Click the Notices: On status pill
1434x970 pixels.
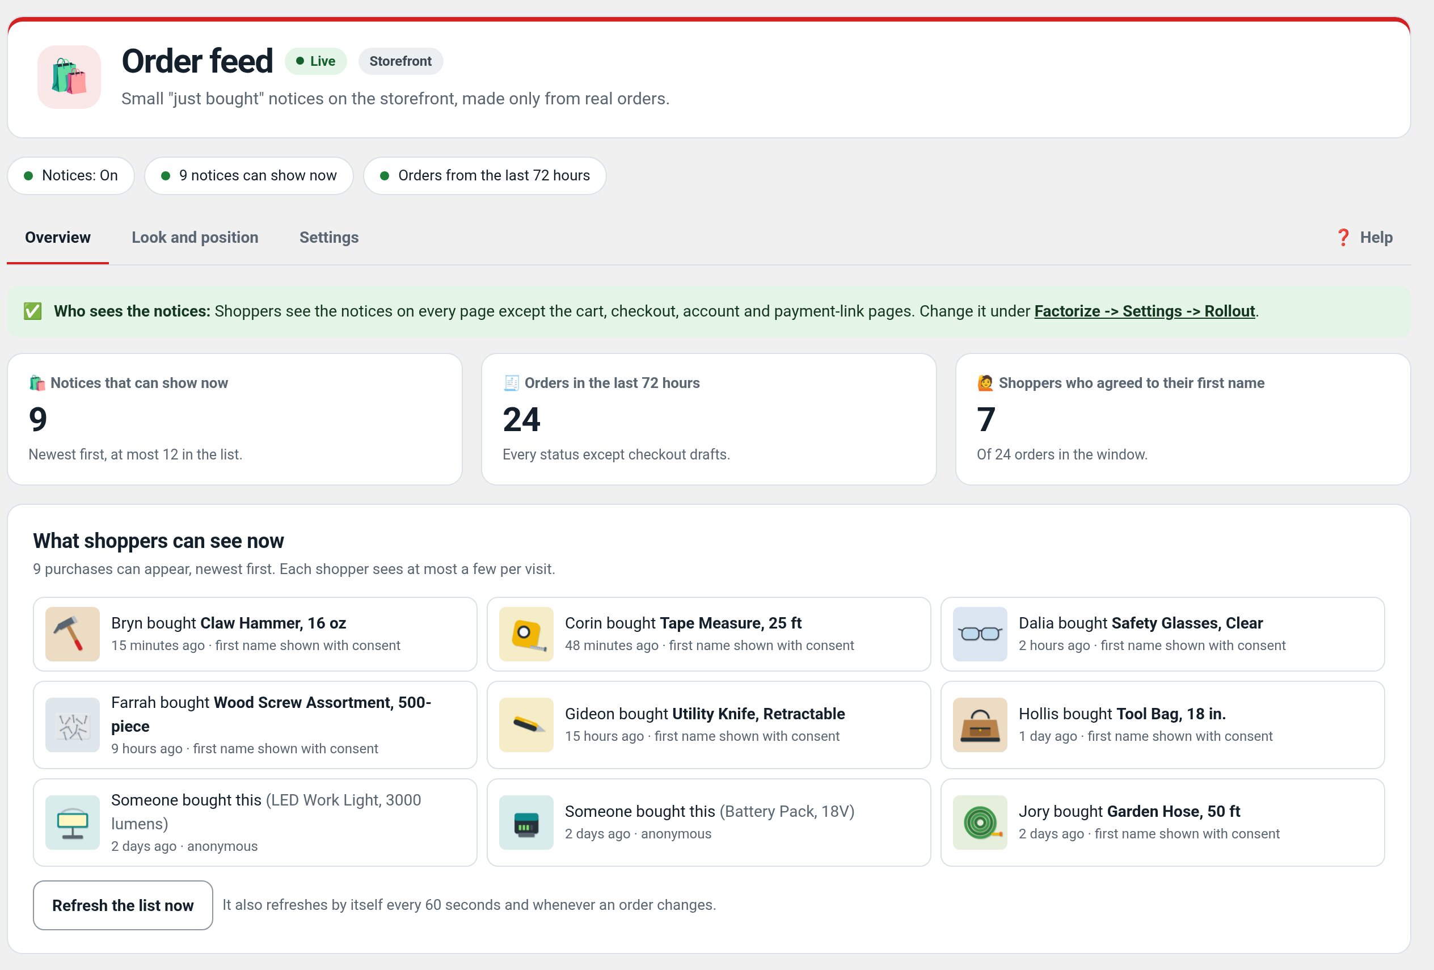[71, 176]
